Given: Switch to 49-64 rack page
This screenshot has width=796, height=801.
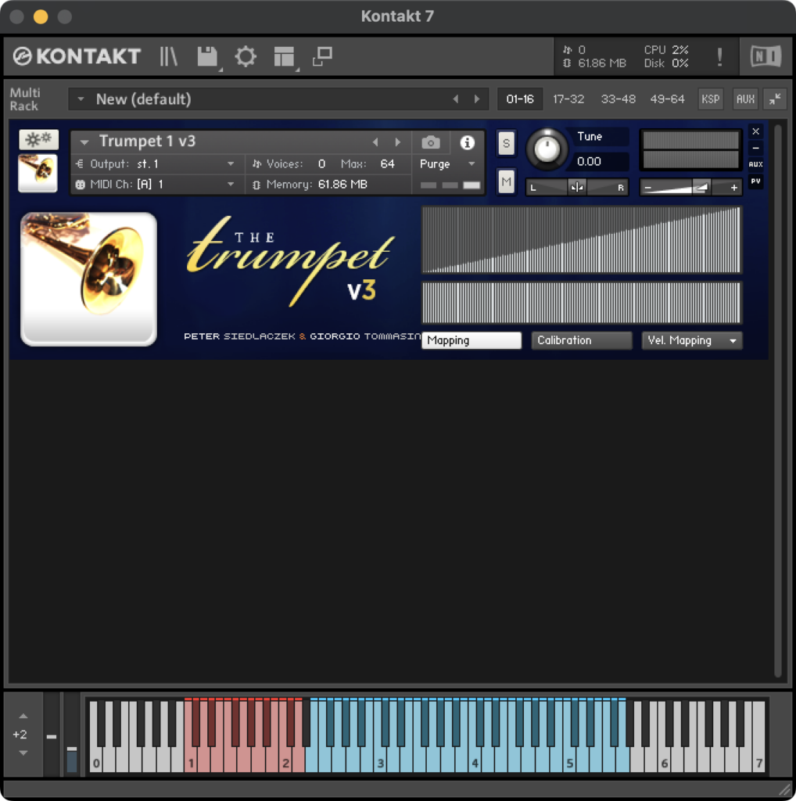Looking at the screenshot, I should (x=667, y=99).
